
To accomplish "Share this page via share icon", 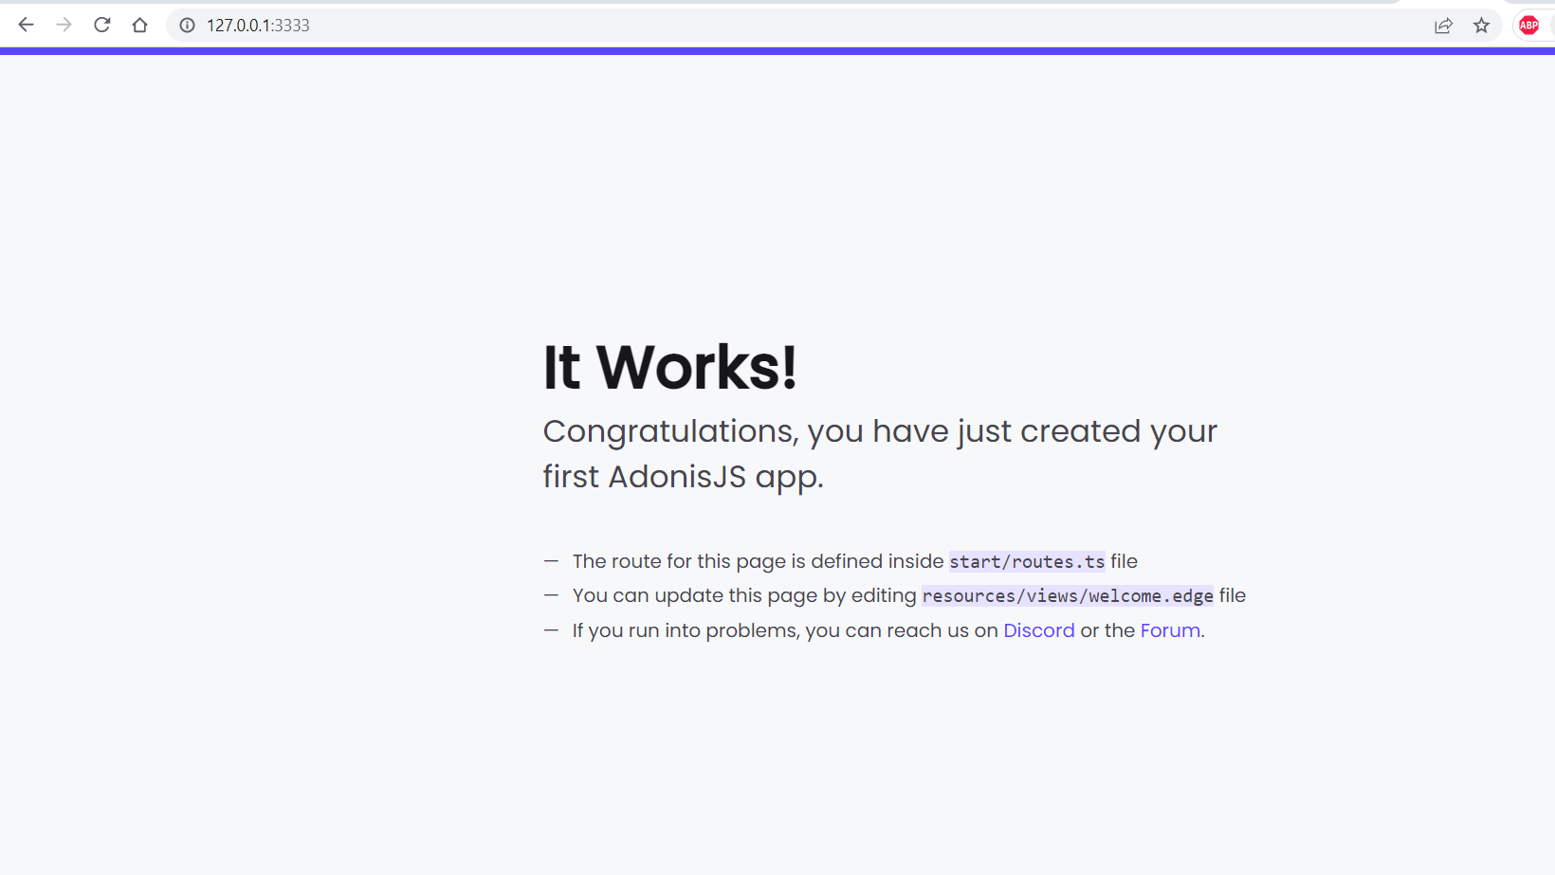I will click(x=1443, y=26).
